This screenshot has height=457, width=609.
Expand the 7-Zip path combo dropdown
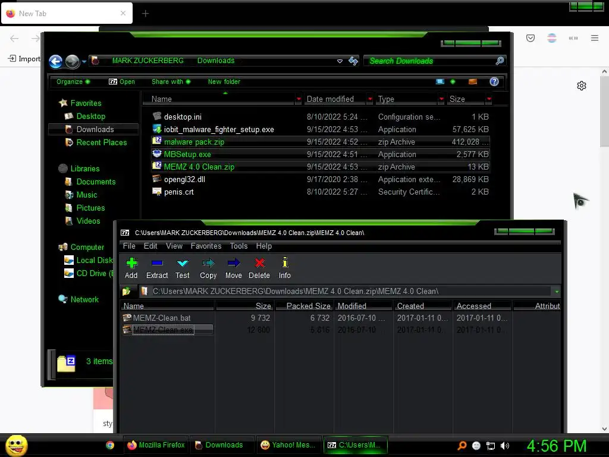557,292
